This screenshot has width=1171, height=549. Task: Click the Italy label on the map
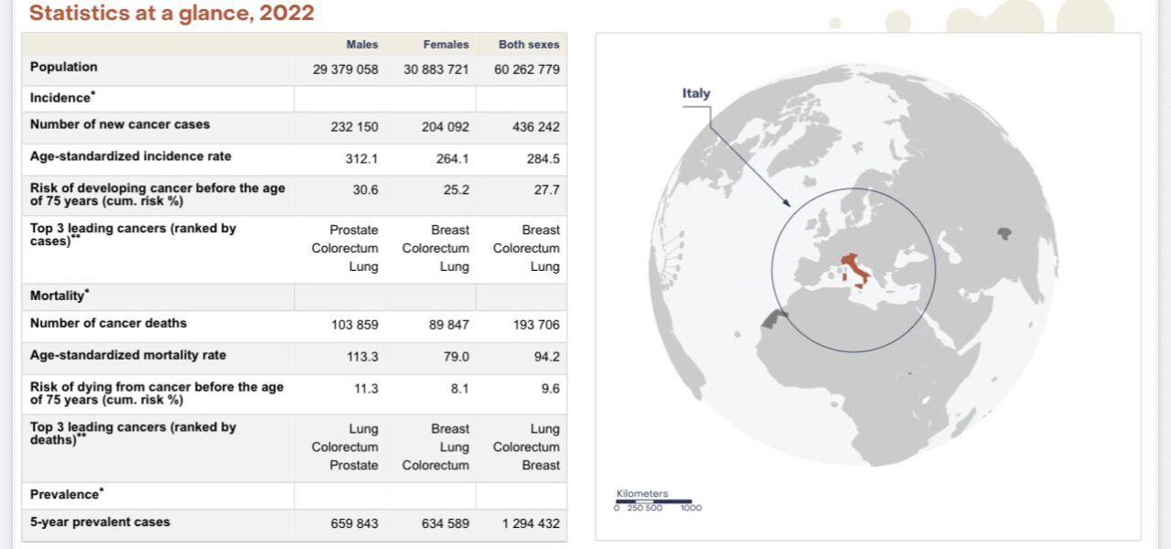coord(695,93)
